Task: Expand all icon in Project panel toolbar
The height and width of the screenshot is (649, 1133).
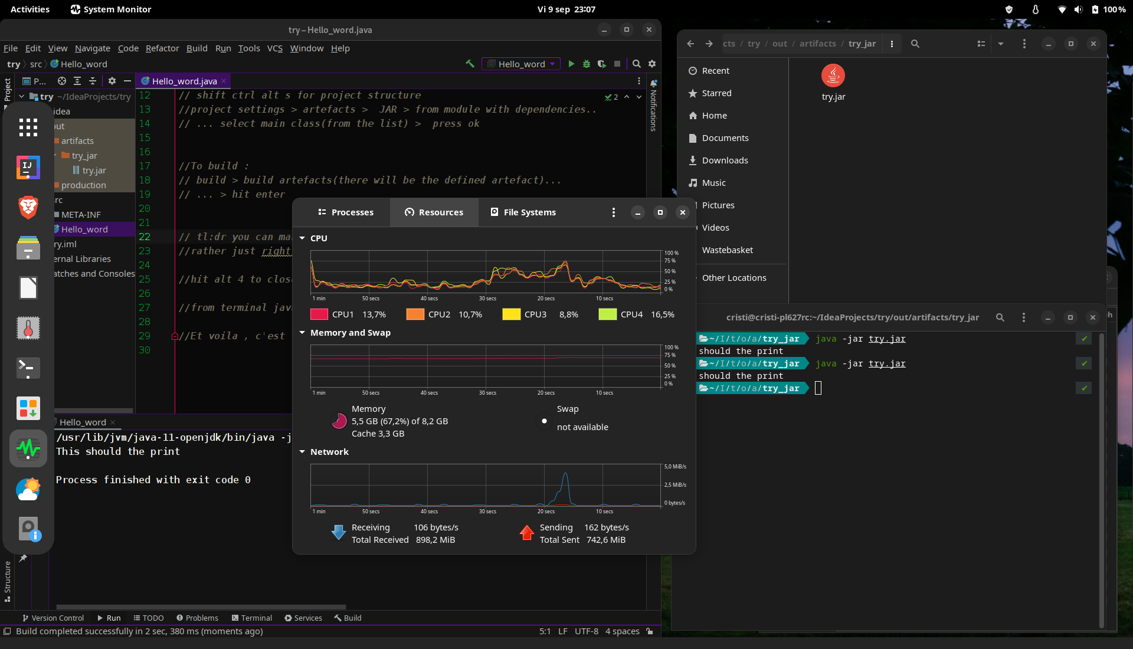Action: coord(77,81)
